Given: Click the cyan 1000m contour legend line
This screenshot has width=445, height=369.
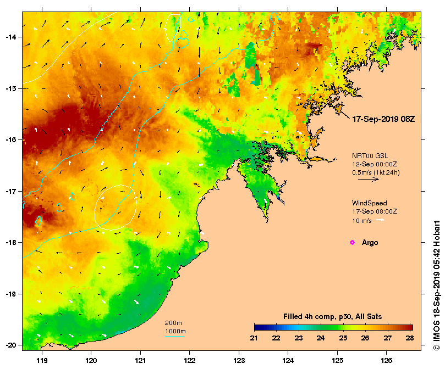Looking at the screenshot, I should [x=174, y=337].
